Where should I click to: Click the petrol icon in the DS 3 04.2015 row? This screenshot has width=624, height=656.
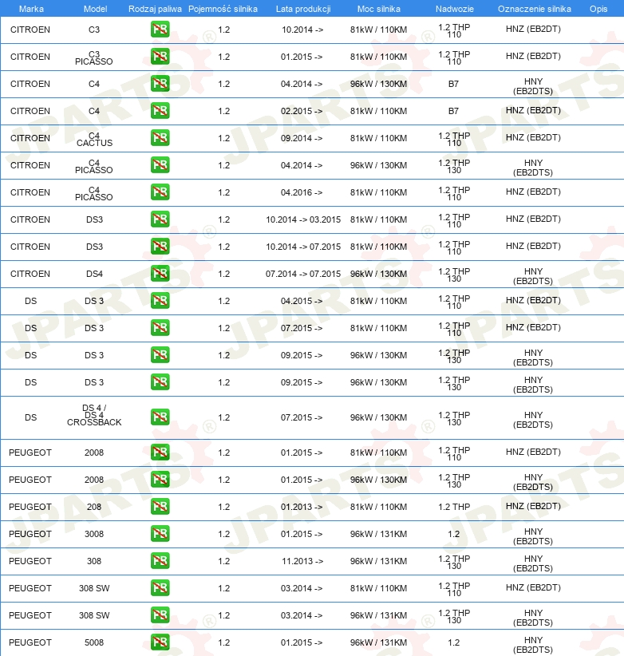pos(160,301)
